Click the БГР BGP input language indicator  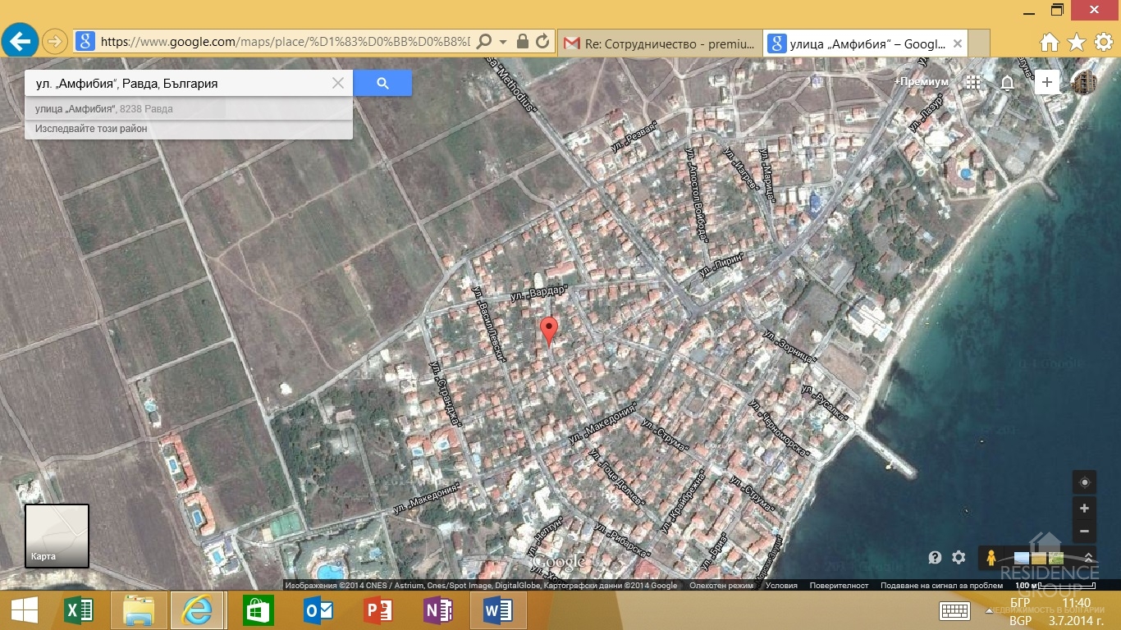1020,611
